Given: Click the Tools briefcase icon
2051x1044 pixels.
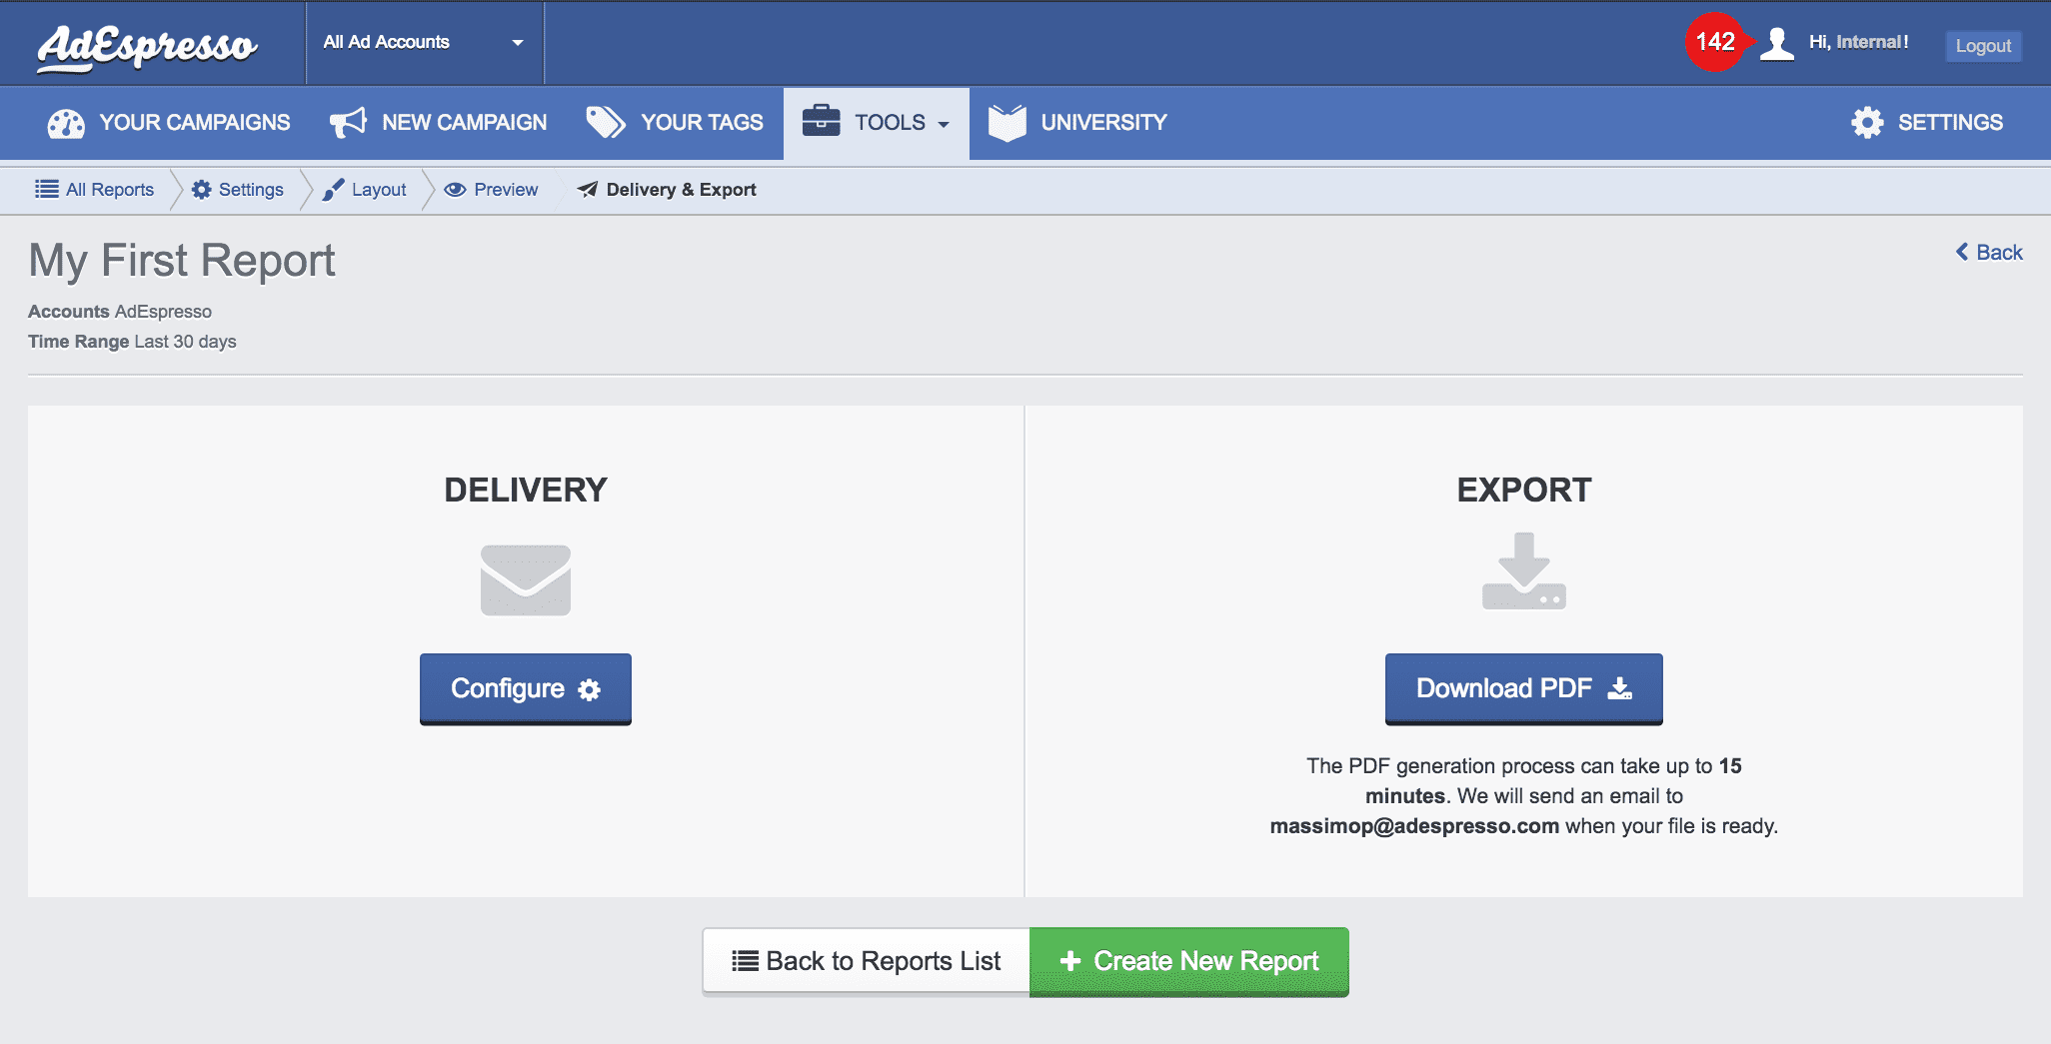Looking at the screenshot, I should click(822, 122).
